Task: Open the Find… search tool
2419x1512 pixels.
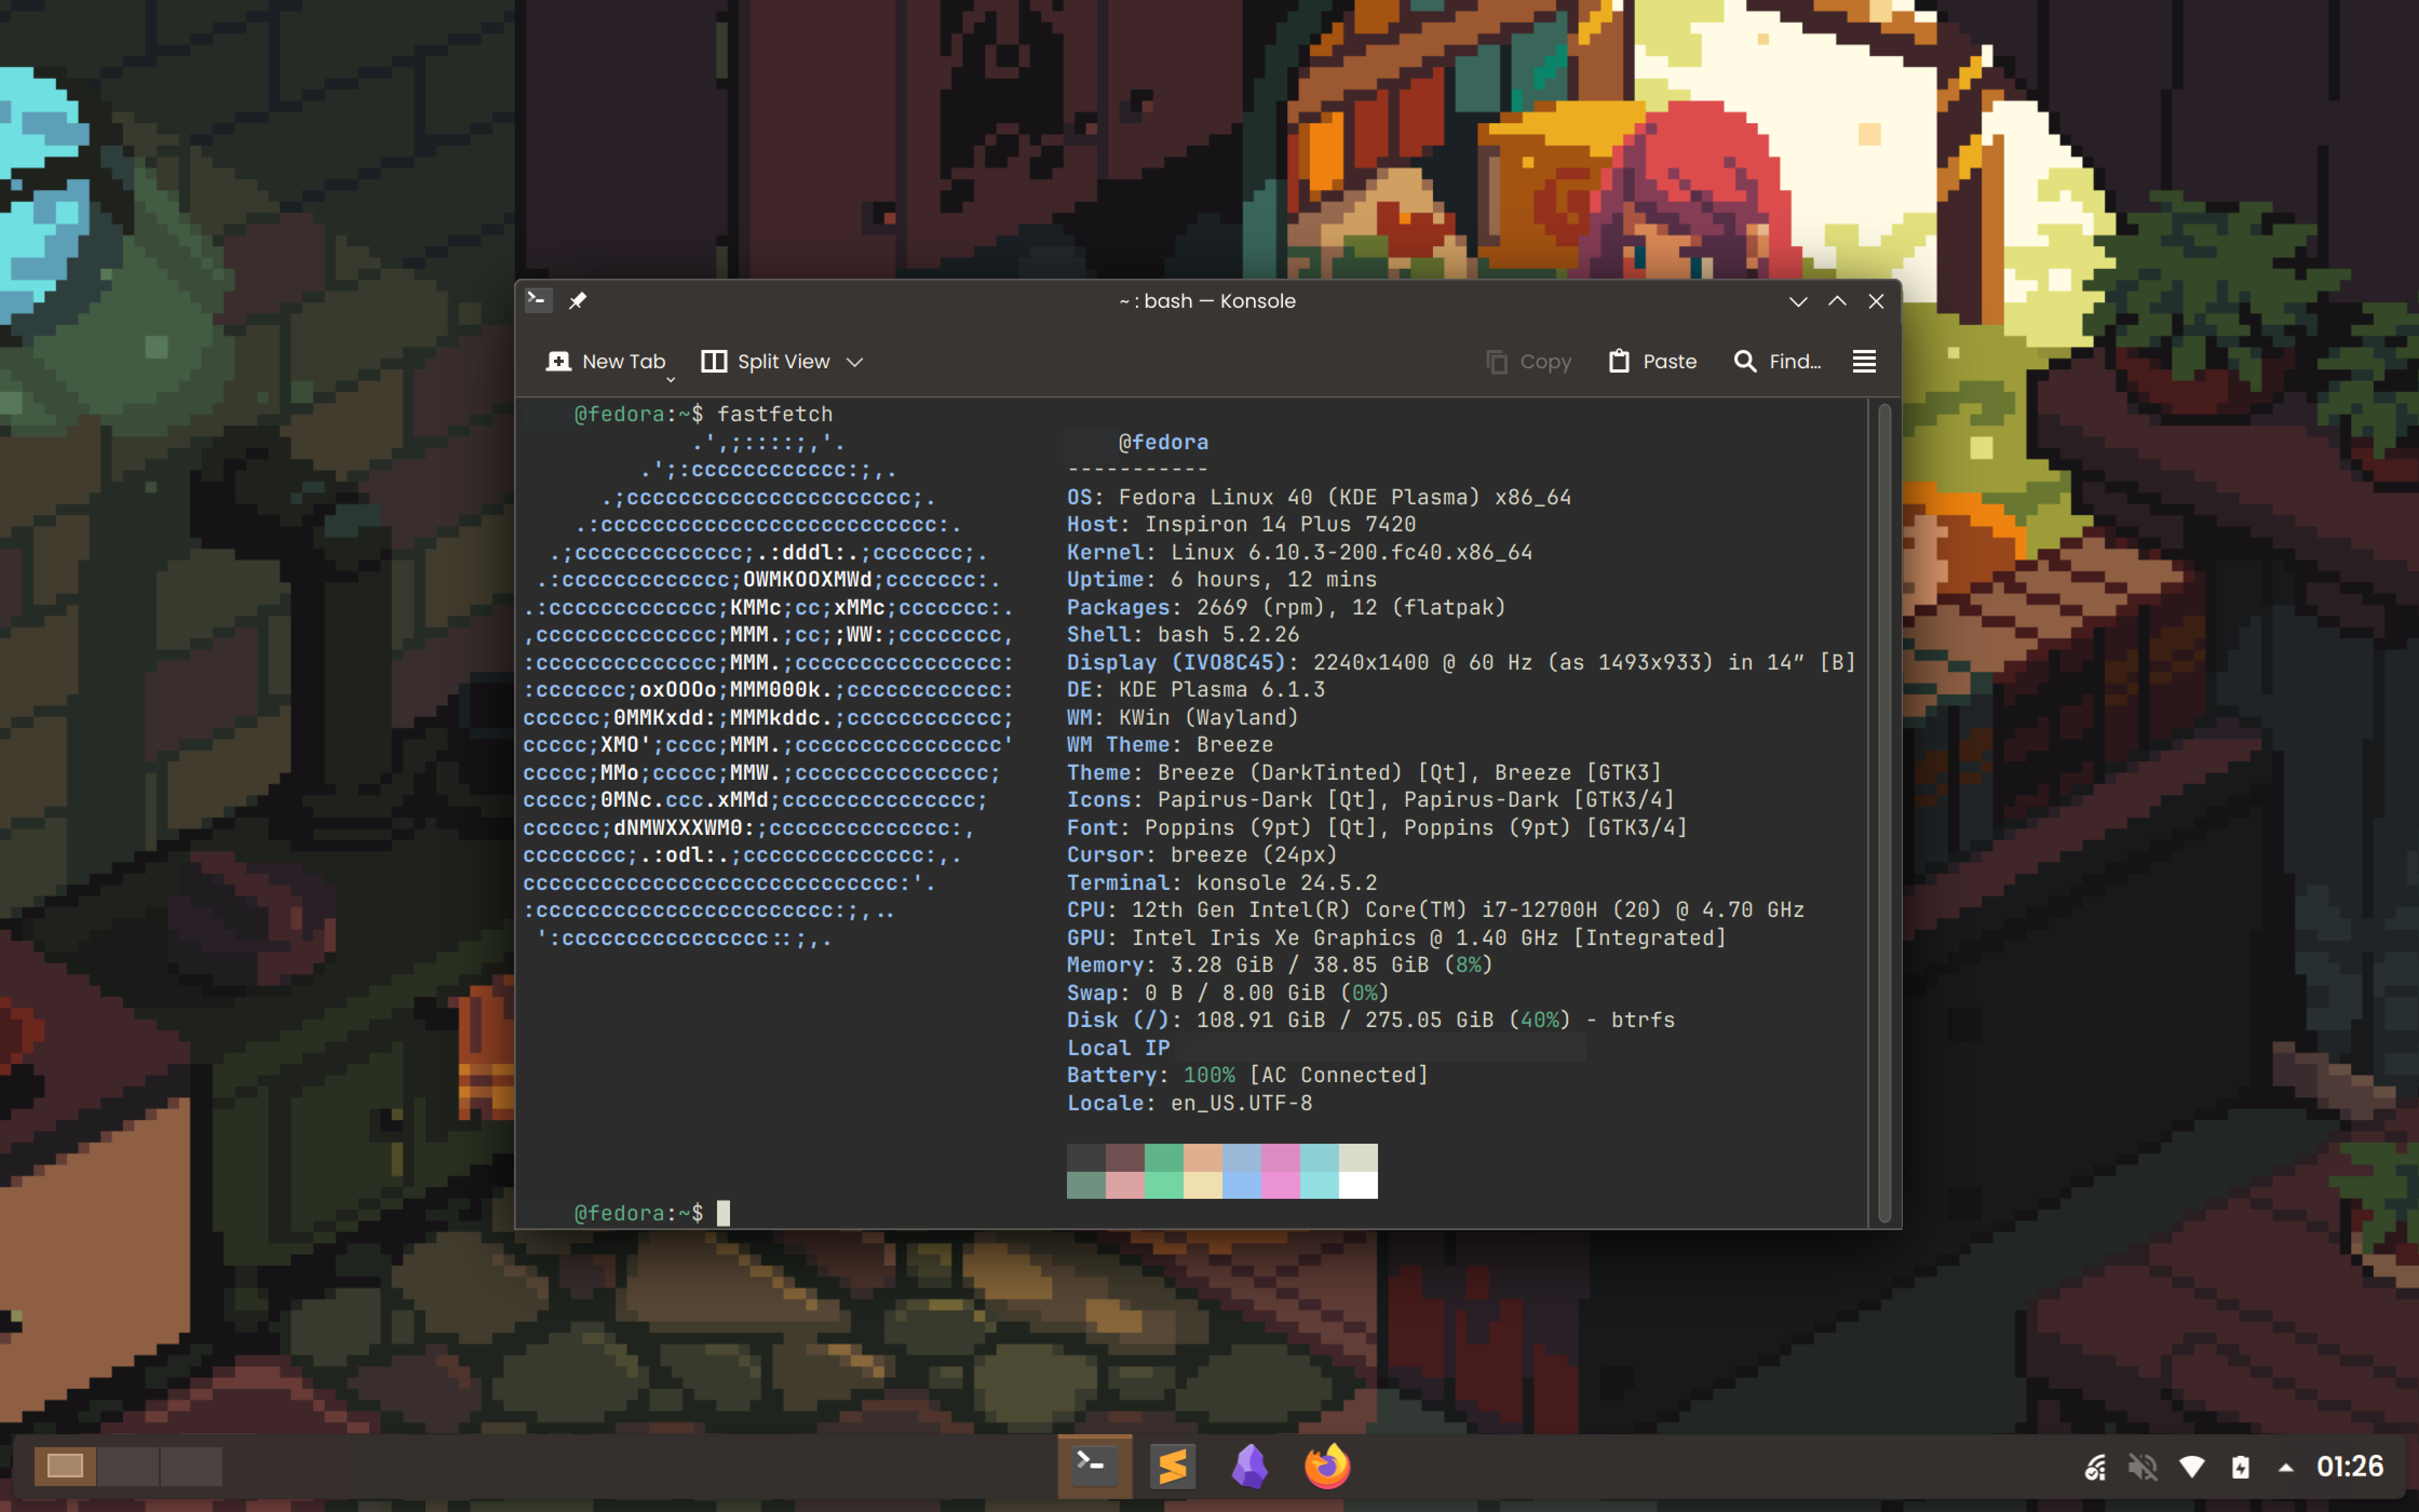Action: click(1778, 362)
